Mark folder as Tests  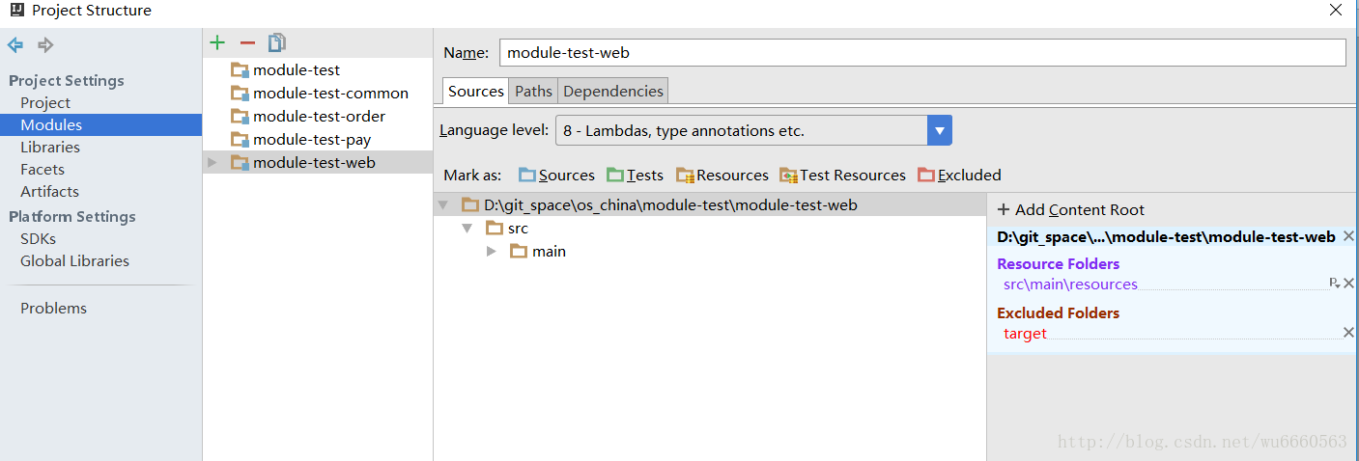click(635, 175)
